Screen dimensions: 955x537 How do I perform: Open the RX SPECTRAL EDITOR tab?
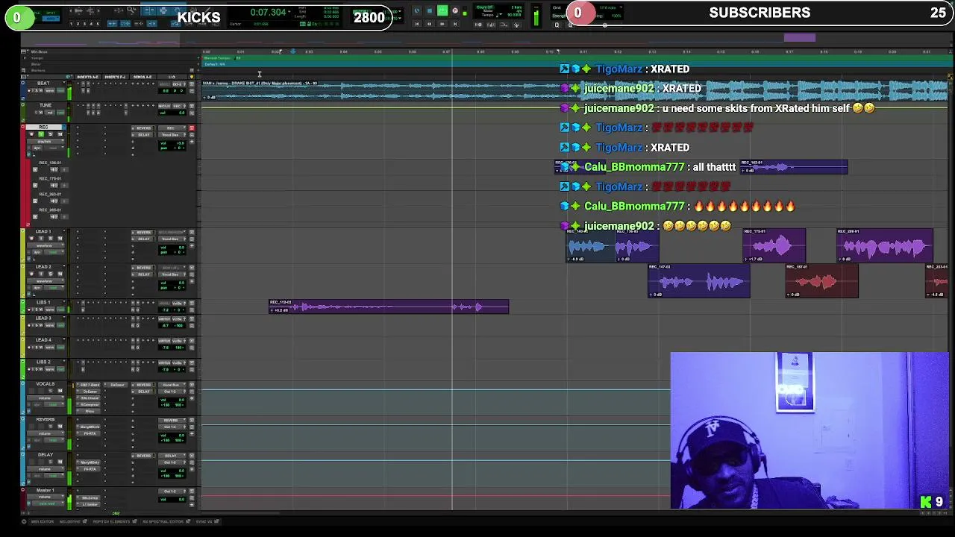click(163, 521)
